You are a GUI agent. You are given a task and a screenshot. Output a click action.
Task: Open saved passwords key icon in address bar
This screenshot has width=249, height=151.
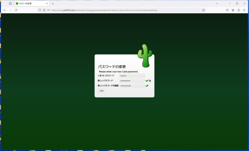pos(49,10)
